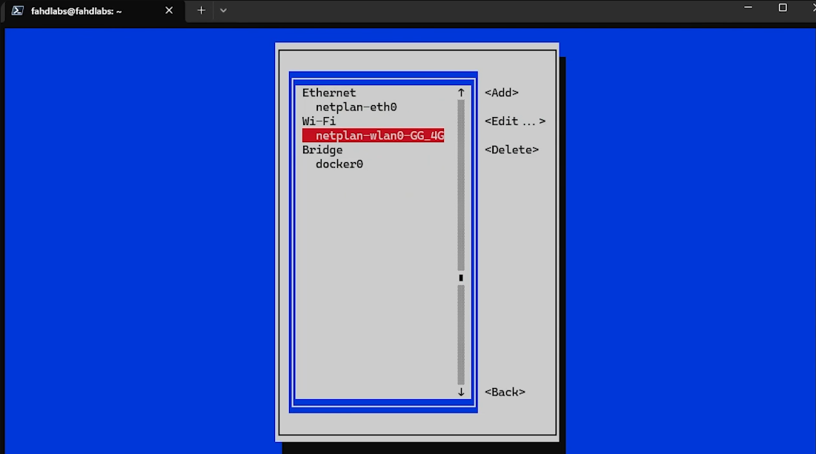The height and width of the screenshot is (454, 816).
Task: Choose Edit to modify the selected connection
Action: [x=514, y=121]
